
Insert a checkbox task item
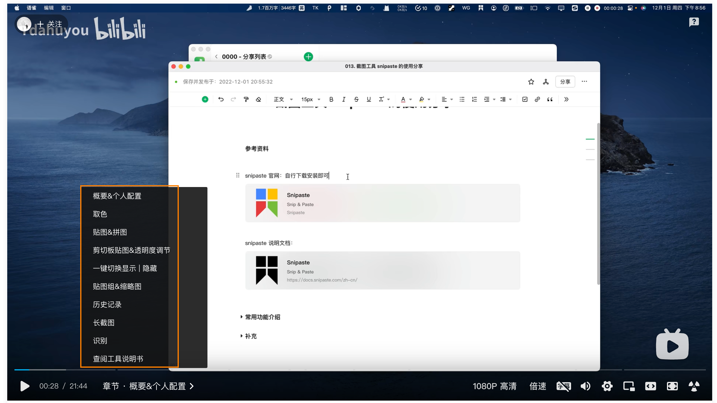coord(525,99)
